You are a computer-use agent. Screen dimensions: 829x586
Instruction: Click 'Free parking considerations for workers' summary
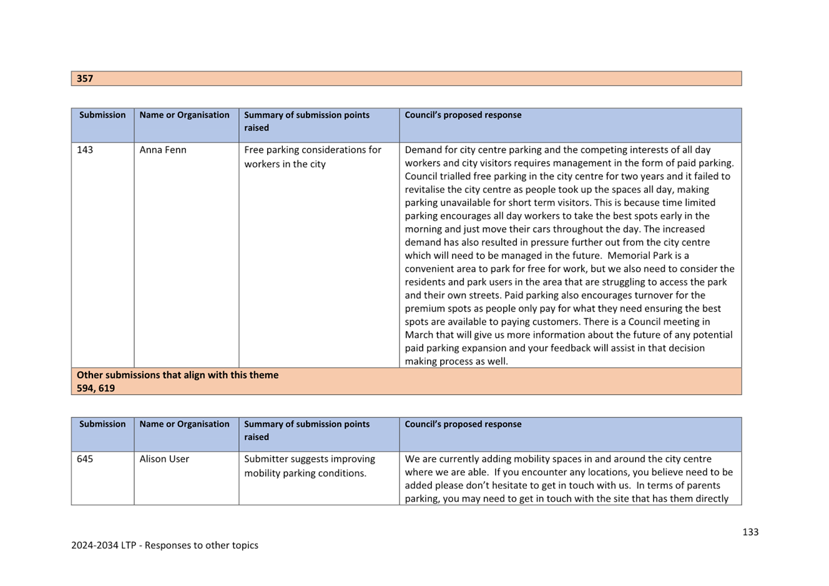pos(313,157)
